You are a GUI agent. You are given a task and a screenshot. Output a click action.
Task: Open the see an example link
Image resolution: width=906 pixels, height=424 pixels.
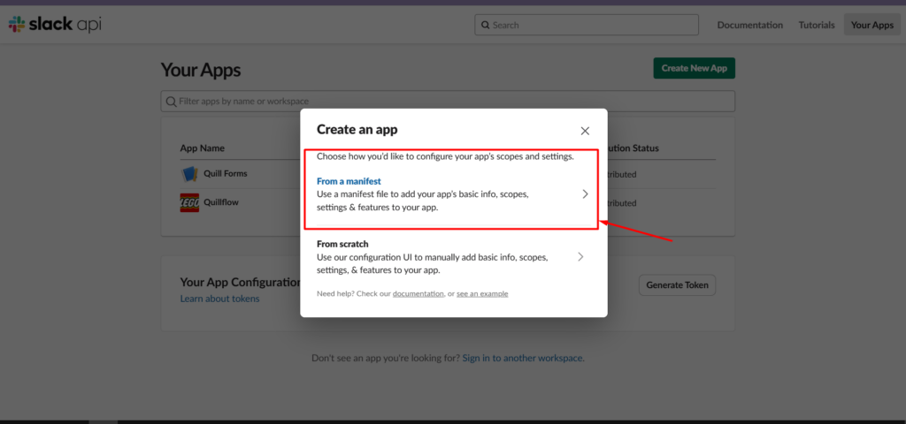point(482,293)
